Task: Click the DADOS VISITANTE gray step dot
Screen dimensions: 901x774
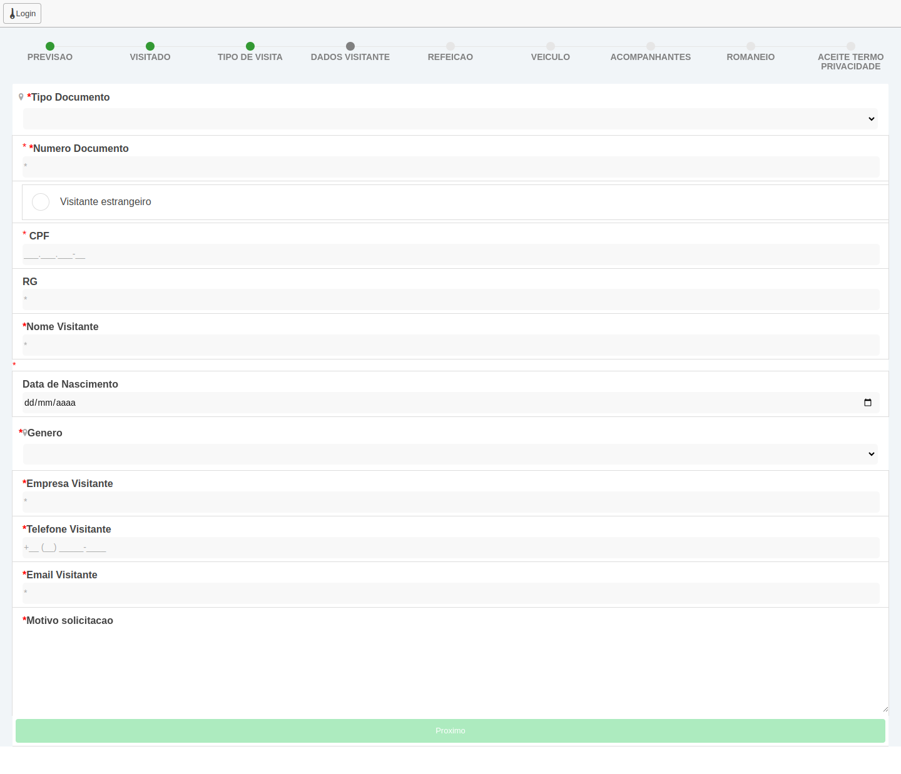Action: [350, 46]
